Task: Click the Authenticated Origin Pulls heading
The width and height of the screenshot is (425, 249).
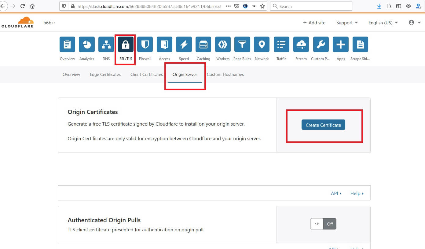Action: coord(104,220)
